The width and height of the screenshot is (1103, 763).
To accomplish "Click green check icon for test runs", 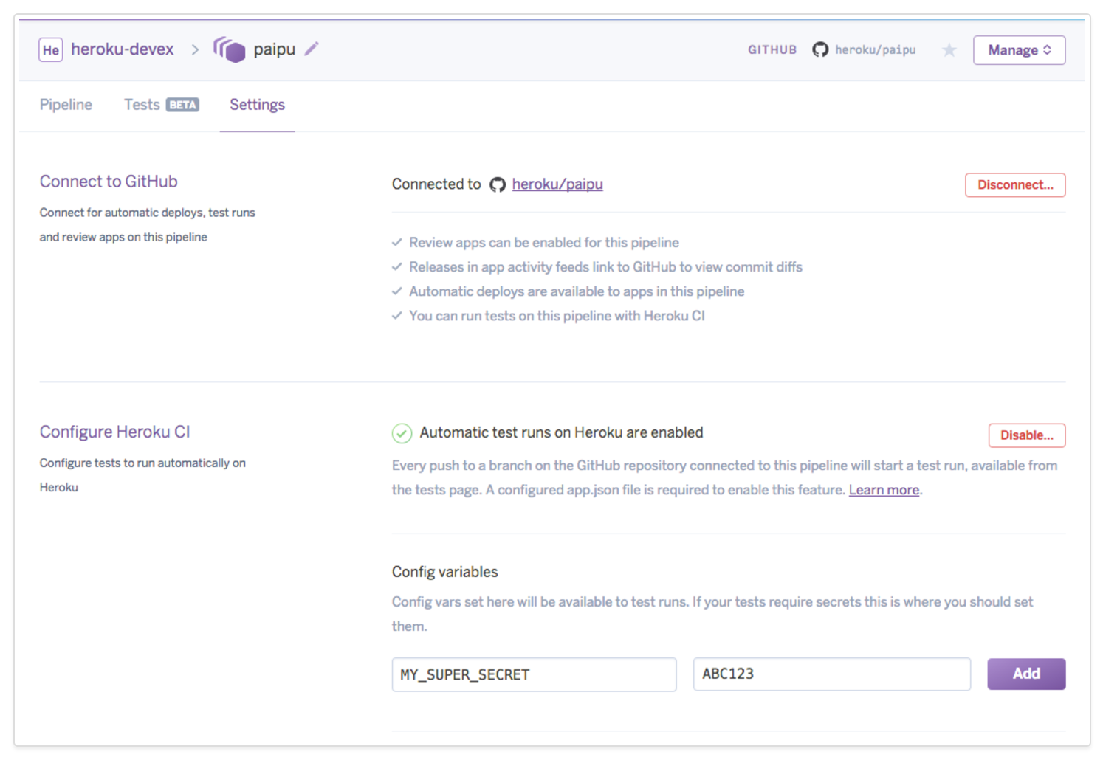I will coord(402,433).
